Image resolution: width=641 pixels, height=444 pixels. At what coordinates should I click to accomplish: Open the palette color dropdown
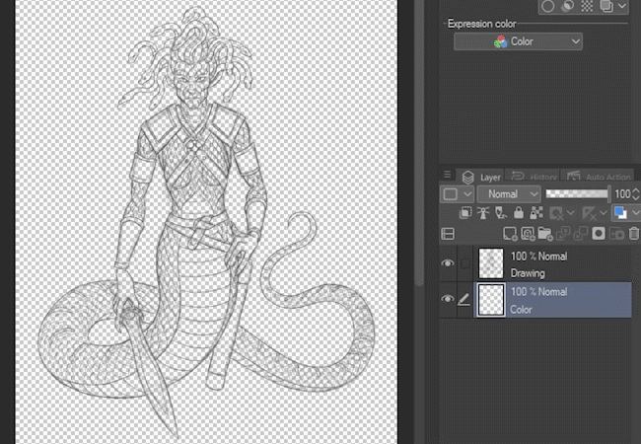[x=457, y=193]
